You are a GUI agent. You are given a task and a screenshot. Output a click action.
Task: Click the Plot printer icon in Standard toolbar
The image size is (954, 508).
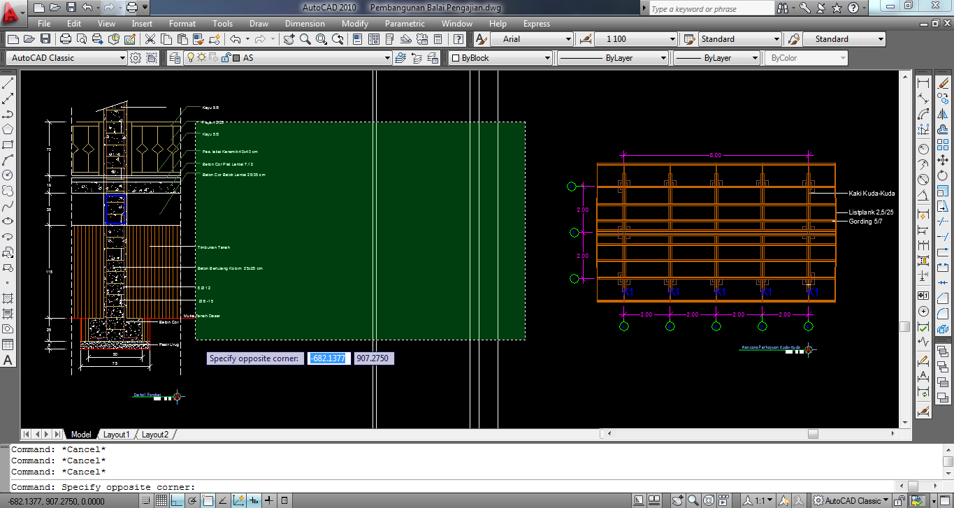coord(65,39)
